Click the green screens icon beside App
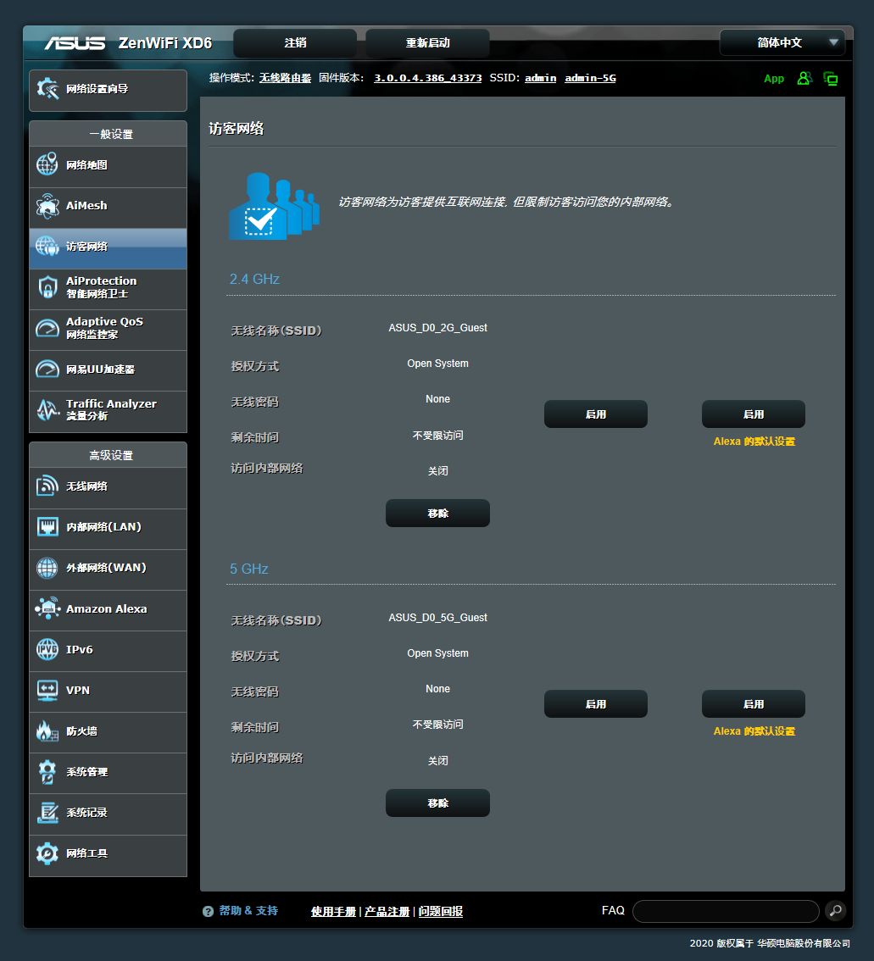The image size is (874, 961). [x=831, y=79]
